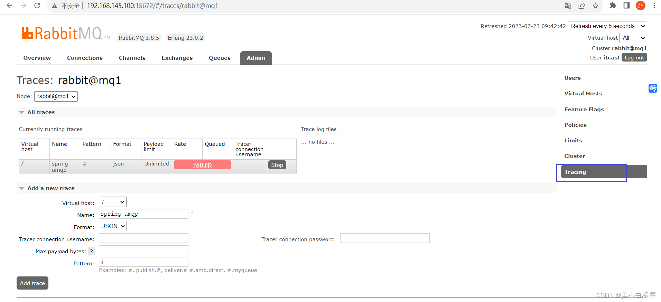661x302 pixels.
Task: Click the blue floating assistant icon
Action: pyautogui.click(x=653, y=88)
